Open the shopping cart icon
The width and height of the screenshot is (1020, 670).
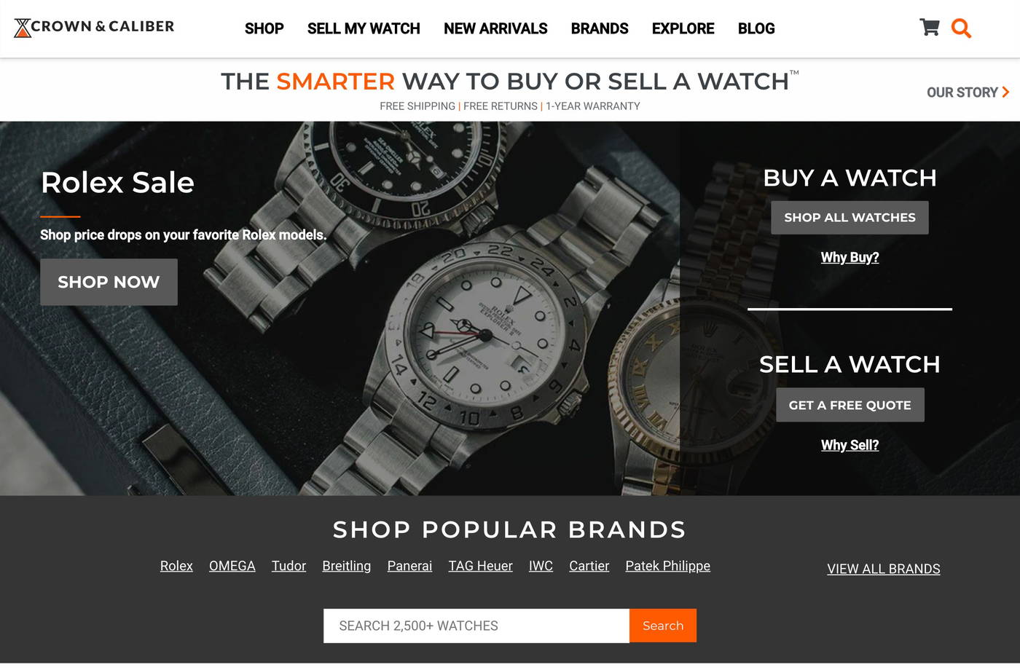point(929,28)
